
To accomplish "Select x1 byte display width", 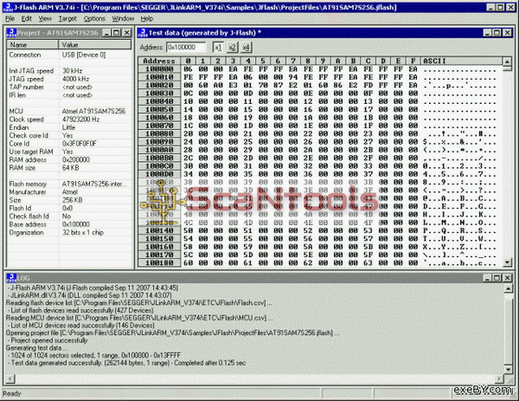I will click(218, 48).
